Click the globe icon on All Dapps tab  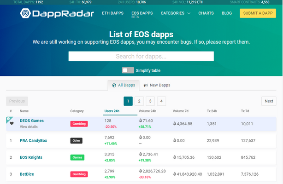coord(114,85)
